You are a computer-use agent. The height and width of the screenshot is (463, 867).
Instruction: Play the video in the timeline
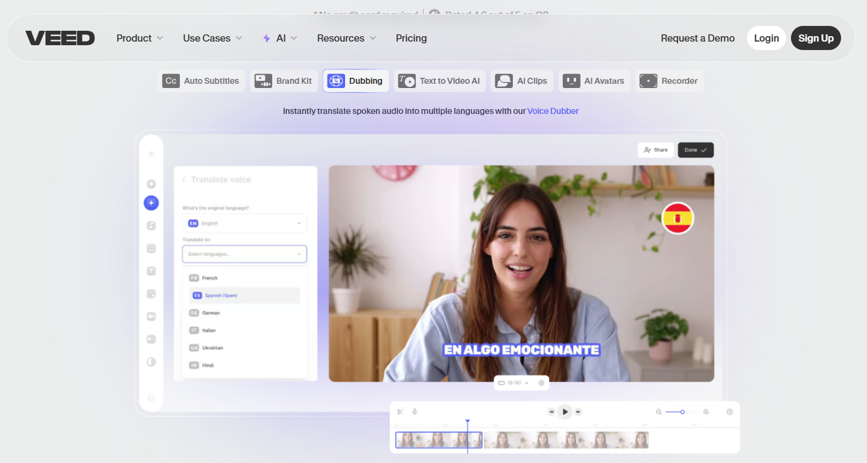(x=565, y=412)
